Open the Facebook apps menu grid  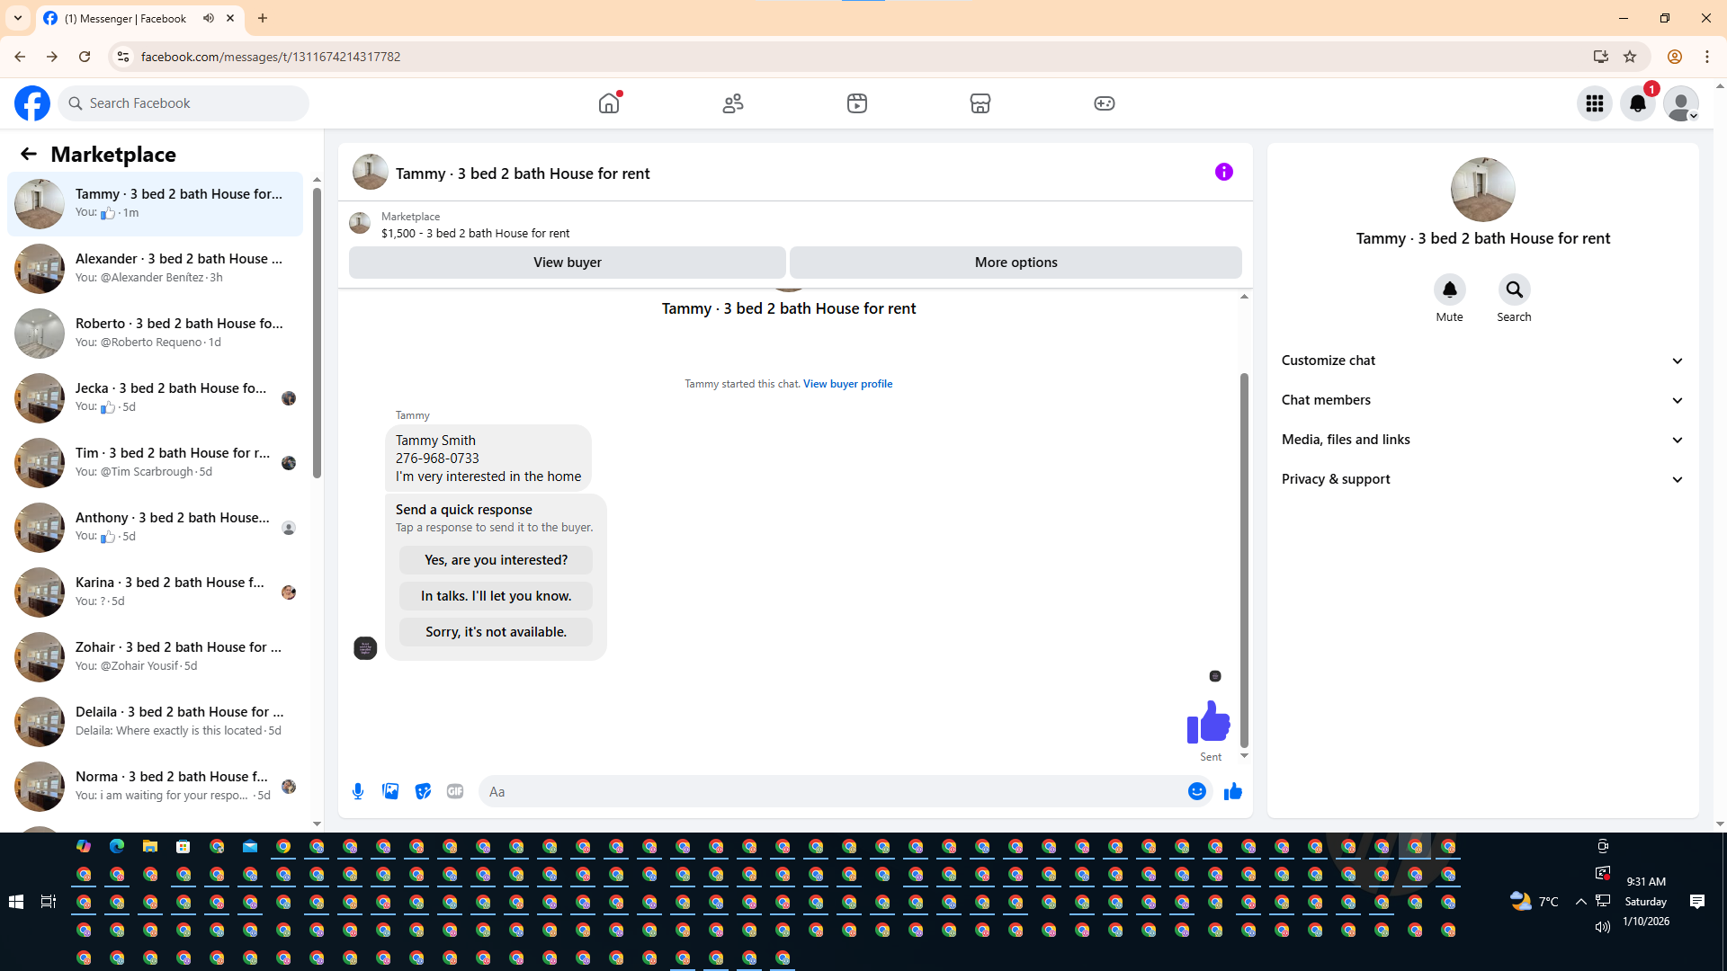(1594, 103)
